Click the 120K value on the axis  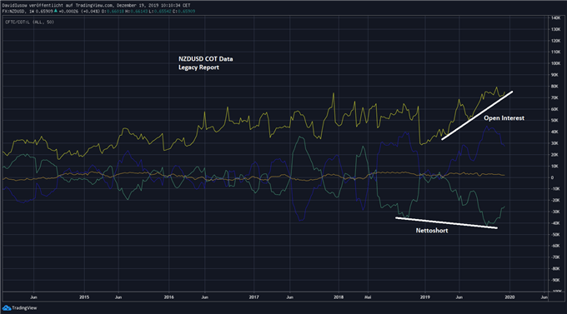555,41
